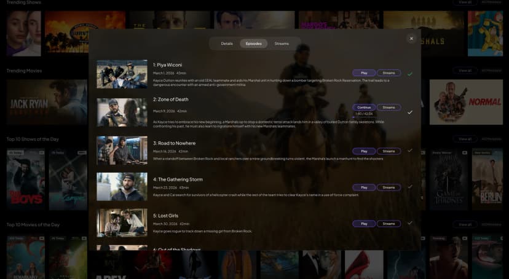The image size is (509, 279).
Task: Open Streams for Road to Nowhere
Action: pyautogui.click(x=389, y=151)
